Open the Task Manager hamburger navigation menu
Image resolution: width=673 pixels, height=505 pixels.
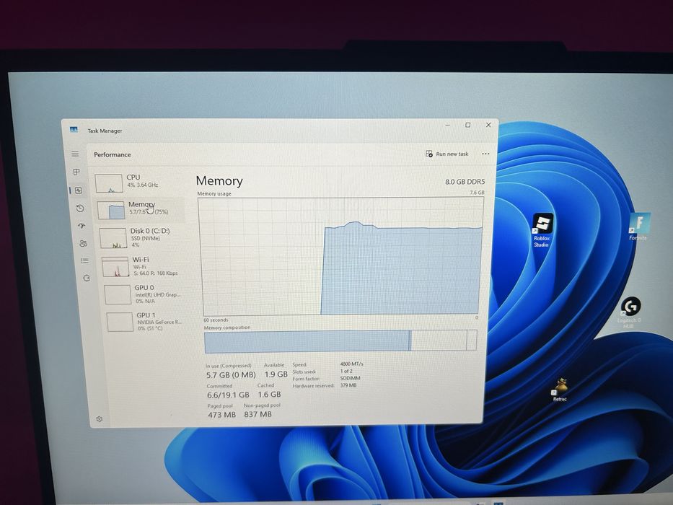(x=75, y=154)
